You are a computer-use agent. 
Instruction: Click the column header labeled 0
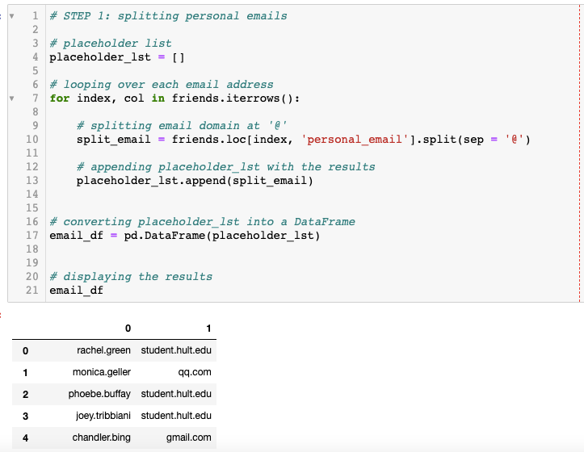tap(128, 329)
